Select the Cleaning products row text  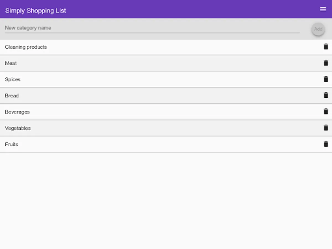26,47
